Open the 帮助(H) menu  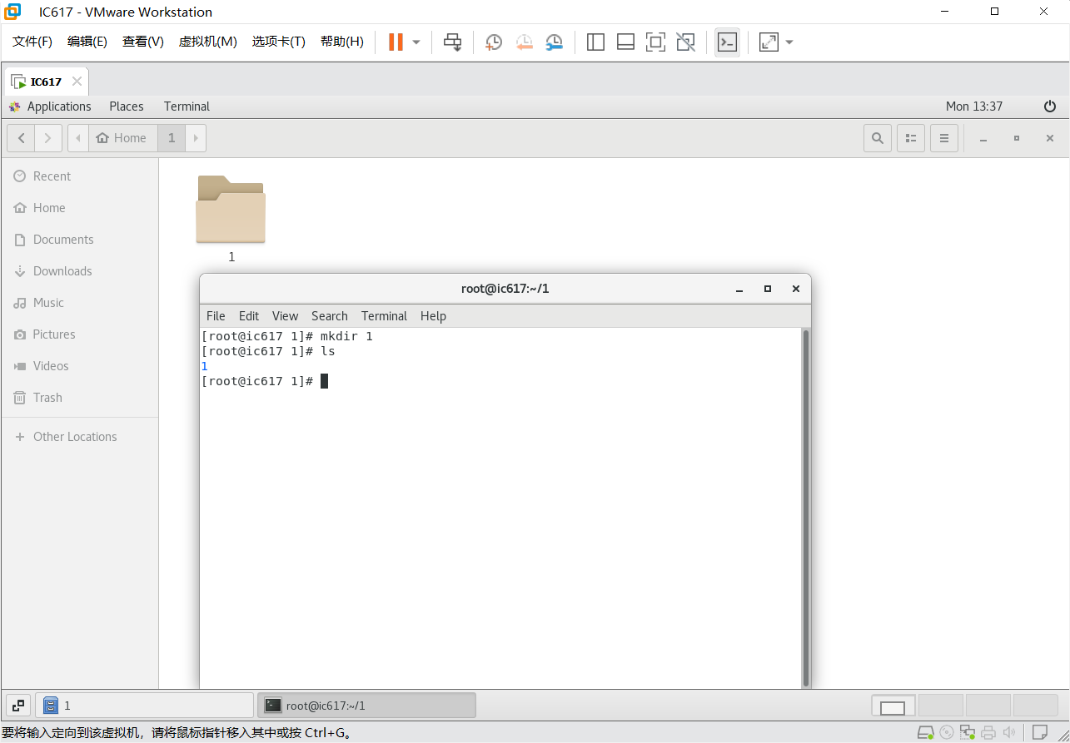(342, 42)
